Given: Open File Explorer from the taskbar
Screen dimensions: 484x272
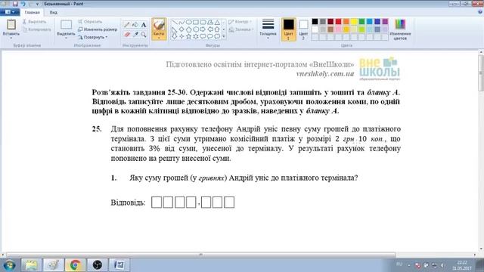Looking at the screenshot, I should click(31, 265).
